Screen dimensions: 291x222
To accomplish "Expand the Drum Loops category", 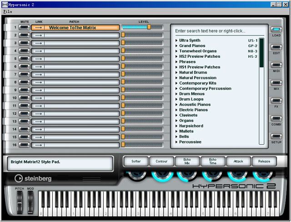I will [177, 99].
